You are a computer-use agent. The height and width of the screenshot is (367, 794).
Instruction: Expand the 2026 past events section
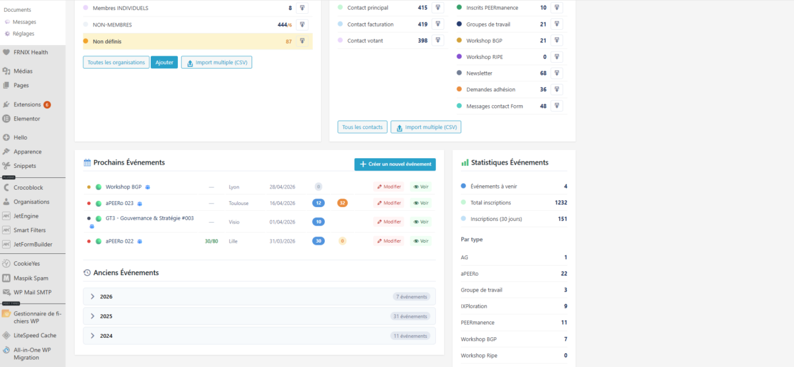(x=93, y=297)
